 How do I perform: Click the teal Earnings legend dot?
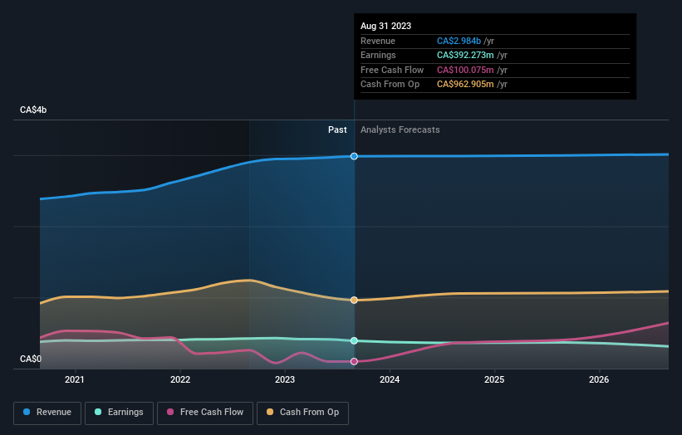click(98, 412)
